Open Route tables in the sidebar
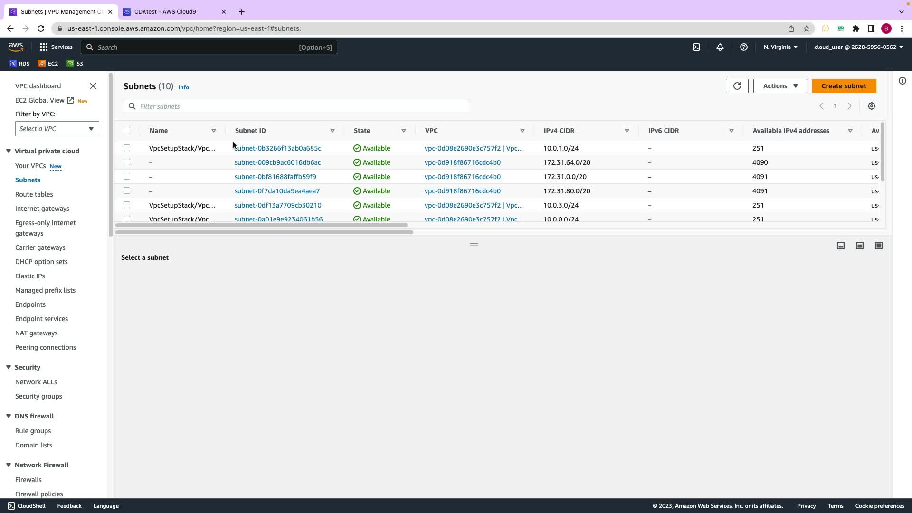 34,194
